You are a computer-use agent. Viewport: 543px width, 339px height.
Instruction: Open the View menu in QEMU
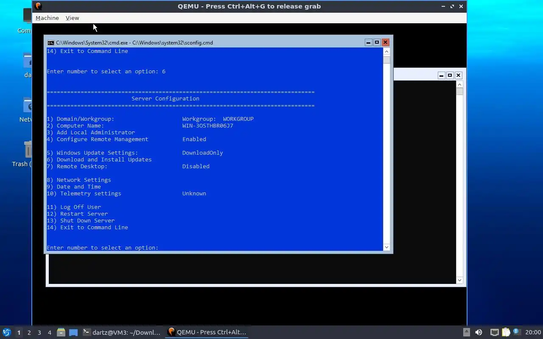(72, 18)
